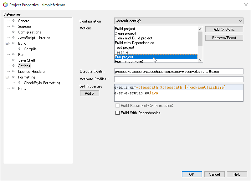Select JavaScript Libraries category
This screenshot has height=181, width=251.
tap(34, 38)
